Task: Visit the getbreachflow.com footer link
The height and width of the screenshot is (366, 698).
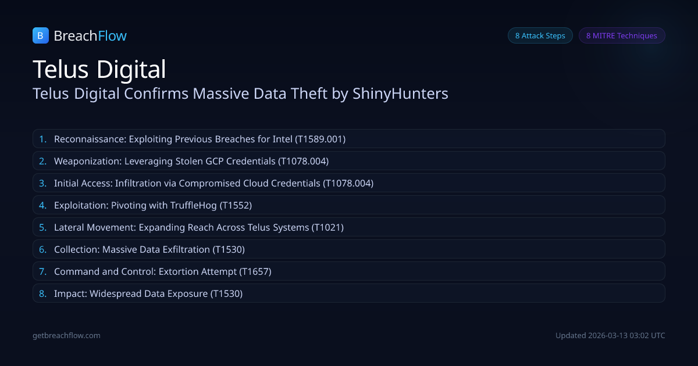Action: 66,335
